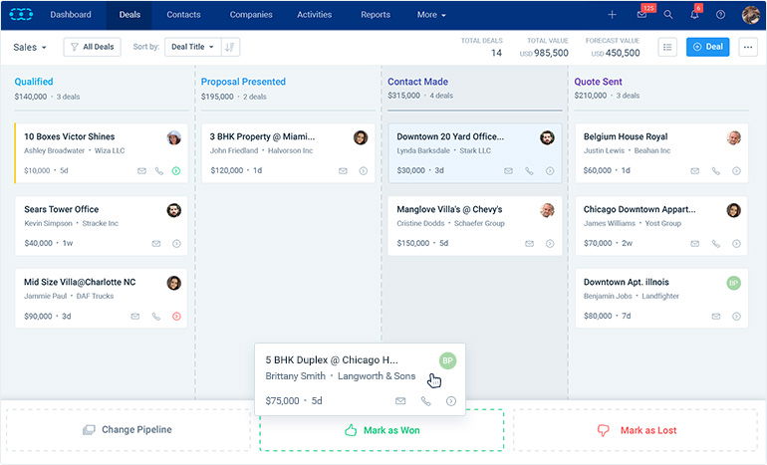Click phone icon on 5 BHK Duplex card
This screenshot has height=465, width=767.
tap(426, 401)
